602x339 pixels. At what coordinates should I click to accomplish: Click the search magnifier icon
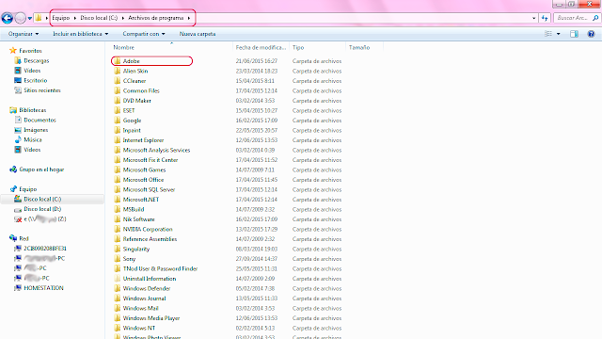tap(595, 18)
